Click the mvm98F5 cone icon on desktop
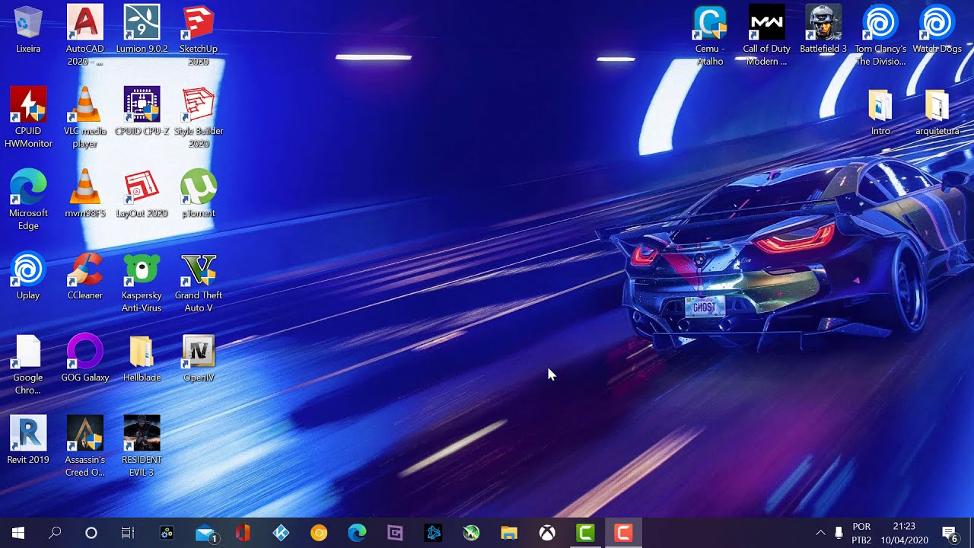Image resolution: width=974 pixels, height=548 pixels. [85, 194]
